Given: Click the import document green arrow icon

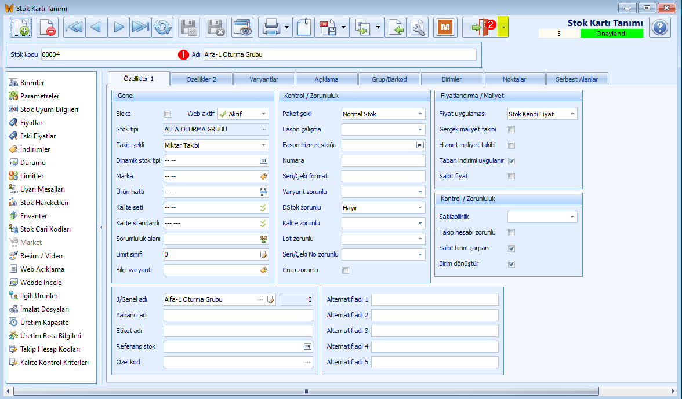Looking at the screenshot, I should pos(396,27).
